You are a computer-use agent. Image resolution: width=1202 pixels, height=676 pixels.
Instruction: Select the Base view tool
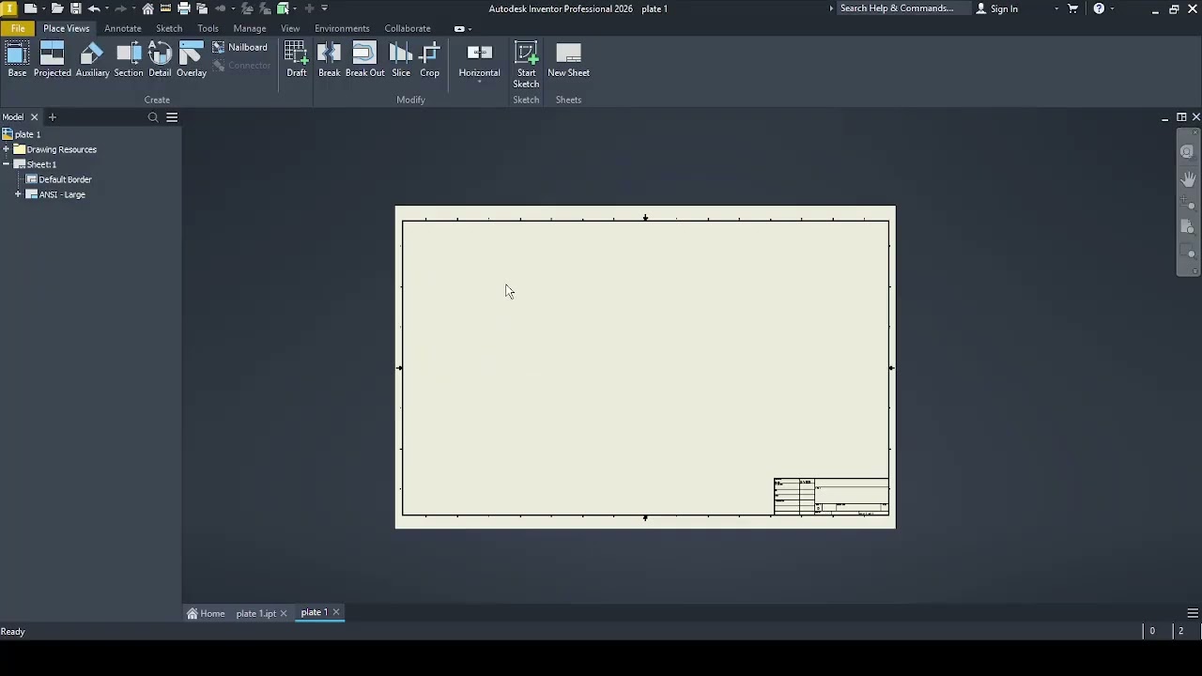tap(17, 59)
